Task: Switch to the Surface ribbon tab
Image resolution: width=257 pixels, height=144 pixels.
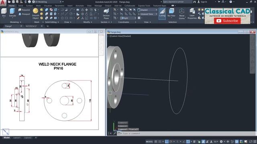Action: pos(29,6)
